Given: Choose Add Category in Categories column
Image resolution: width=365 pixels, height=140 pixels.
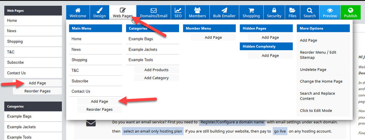Looking at the screenshot, I should [156, 78].
